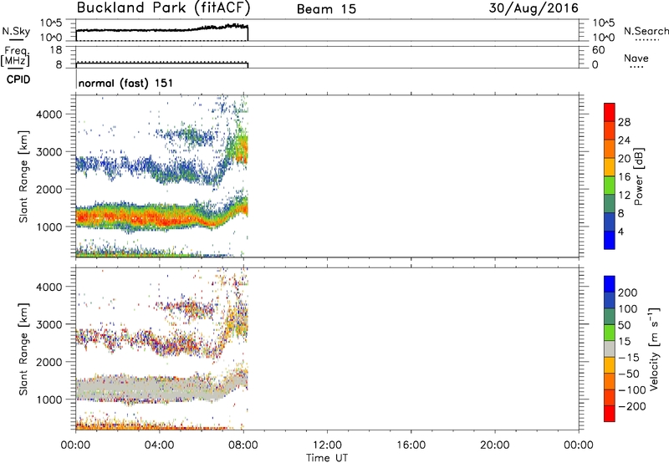Click the date '30/Aug/2016'
Image resolution: width=669 pixels, height=463 pixels.
[x=534, y=8]
